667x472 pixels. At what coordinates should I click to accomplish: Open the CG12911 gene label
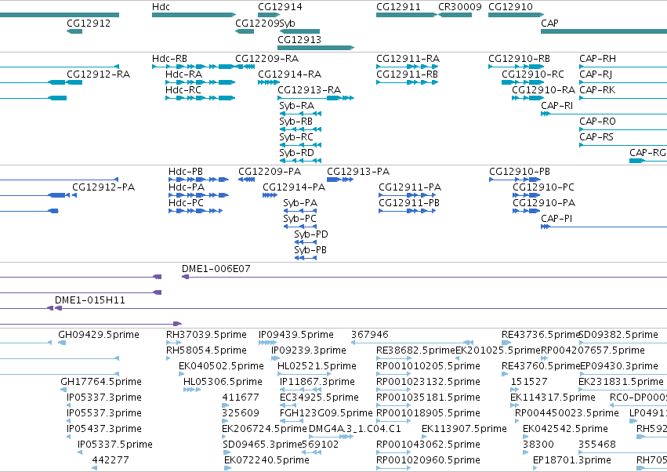click(x=398, y=7)
